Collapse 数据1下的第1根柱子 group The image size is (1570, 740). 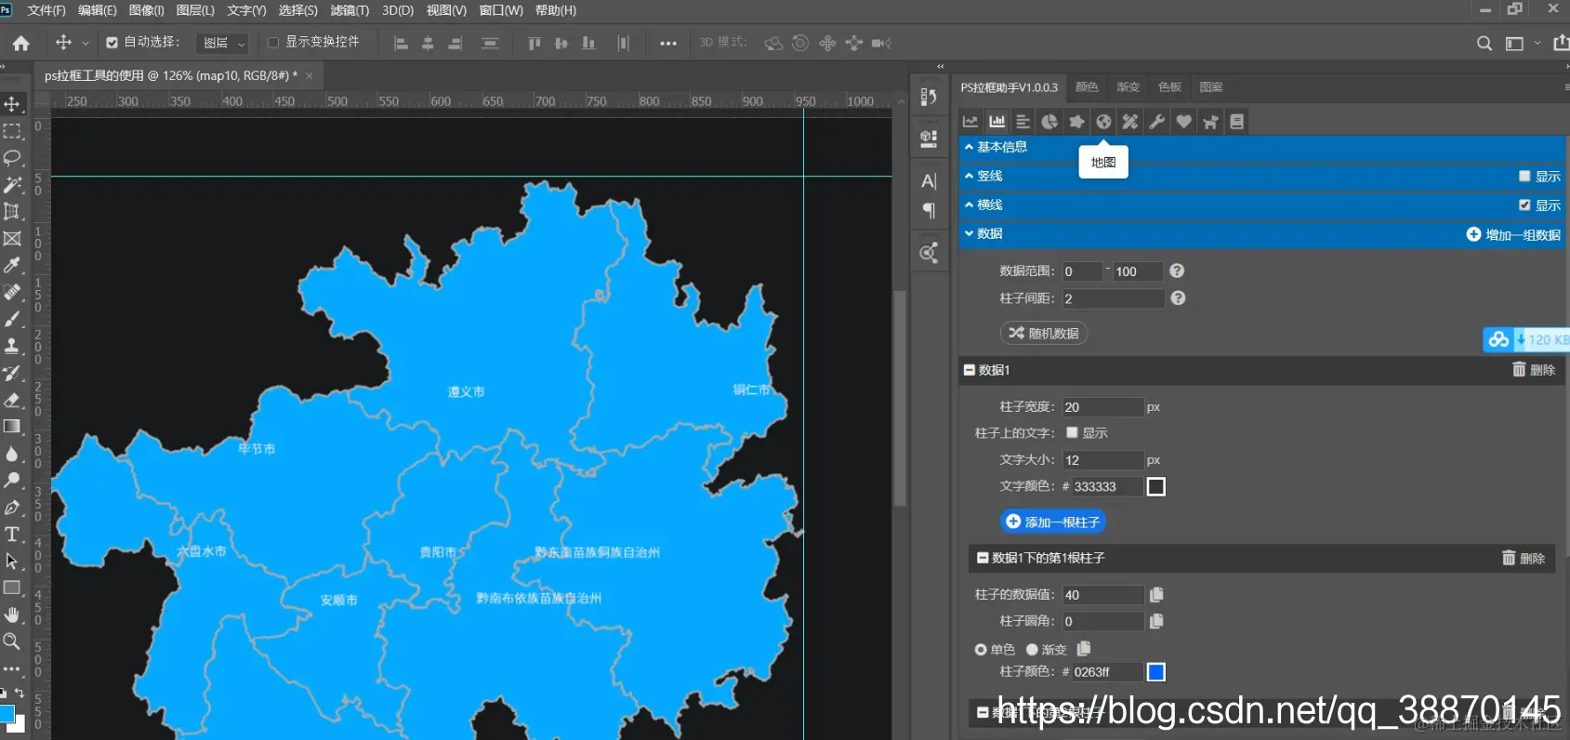click(x=983, y=558)
